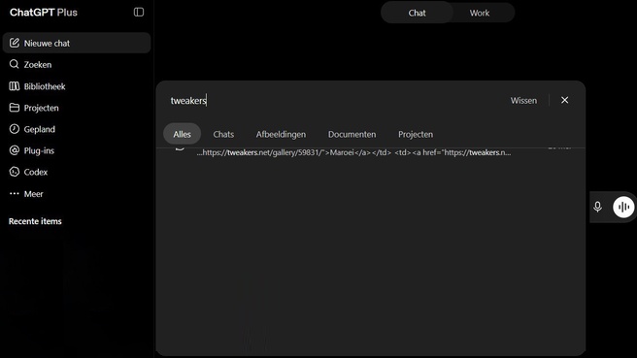
Task: Click the microphone dictation icon
Action: [597, 207]
